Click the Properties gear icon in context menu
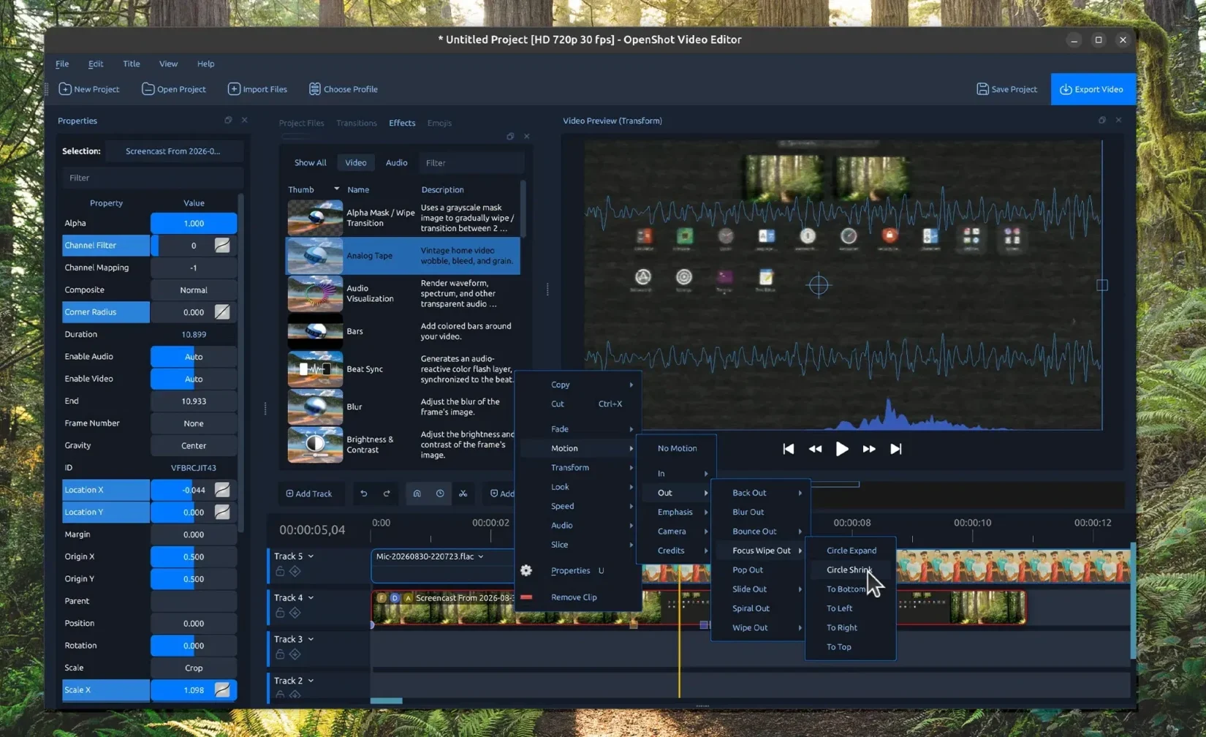1206x737 pixels. (526, 570)
